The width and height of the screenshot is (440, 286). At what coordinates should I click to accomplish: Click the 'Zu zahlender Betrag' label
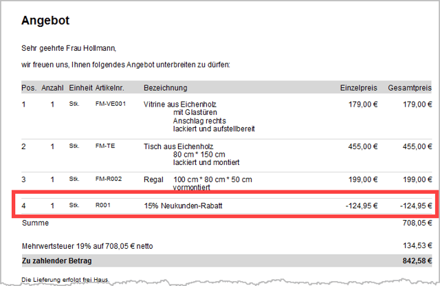click(56, 261)
